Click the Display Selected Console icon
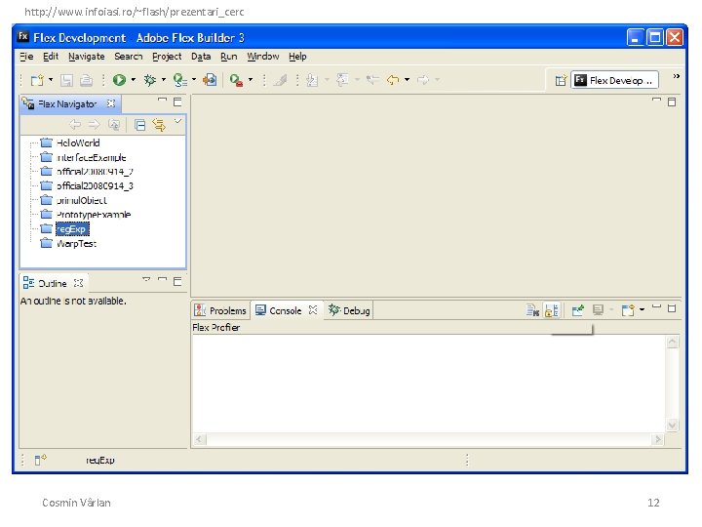 pyautogui.click(x=598, y=310)
